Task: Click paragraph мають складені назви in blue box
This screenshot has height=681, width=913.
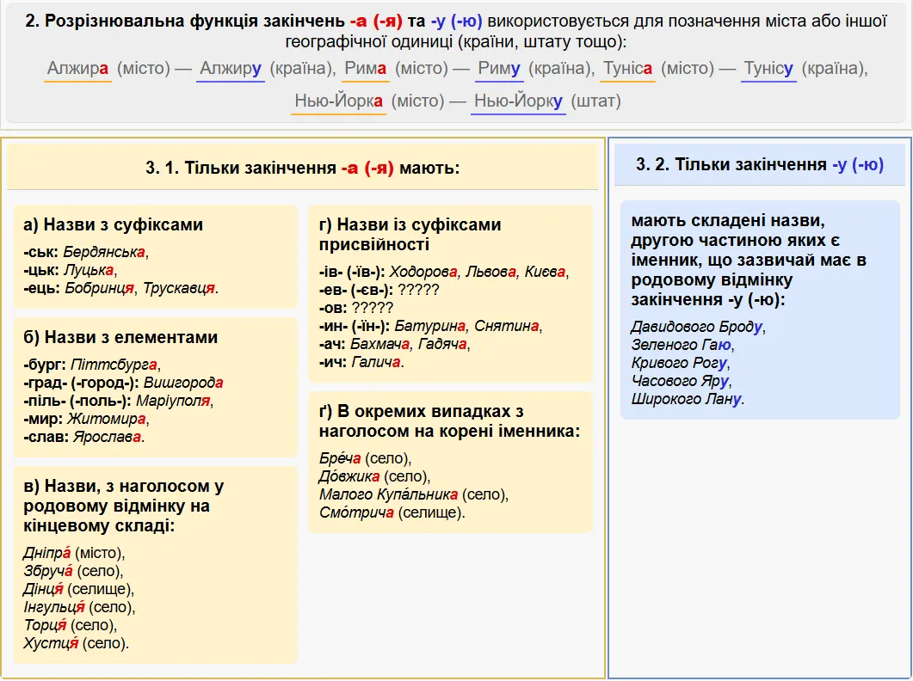Action: click(x=749, y=261)
